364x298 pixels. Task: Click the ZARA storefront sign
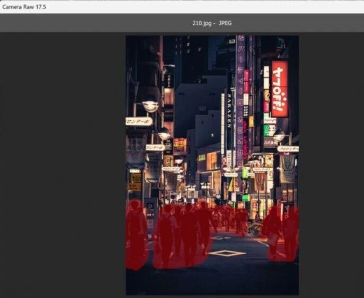[x=202, y=157]
